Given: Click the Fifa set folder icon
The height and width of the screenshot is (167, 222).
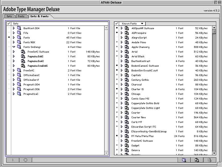Looking at the screenshot, I should pos(19,33).
